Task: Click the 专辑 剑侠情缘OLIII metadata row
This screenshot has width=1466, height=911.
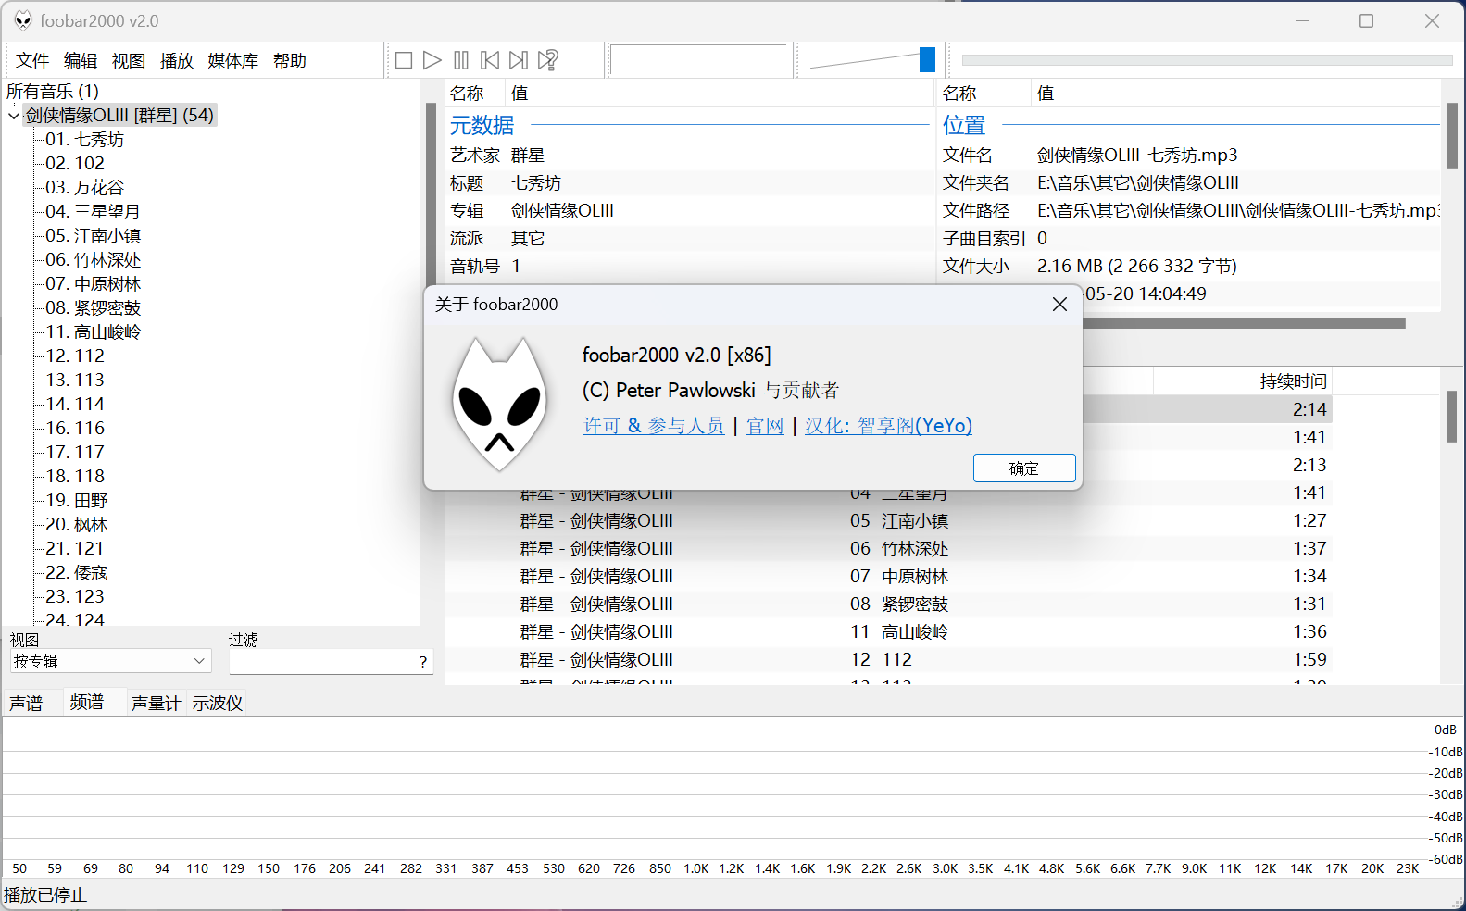Action: [690, 211]
